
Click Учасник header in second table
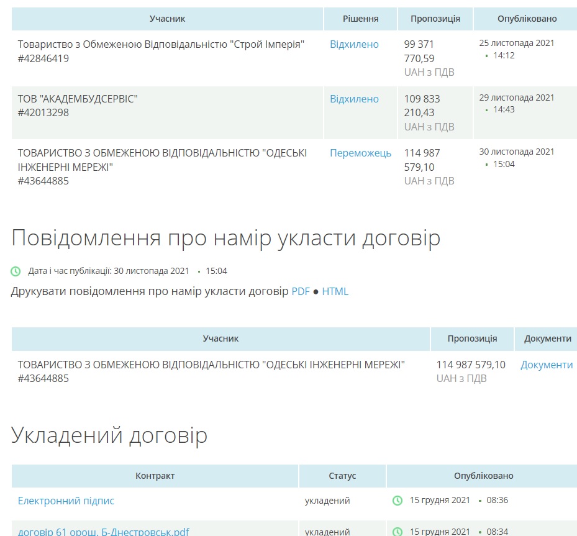pos(220,339)
